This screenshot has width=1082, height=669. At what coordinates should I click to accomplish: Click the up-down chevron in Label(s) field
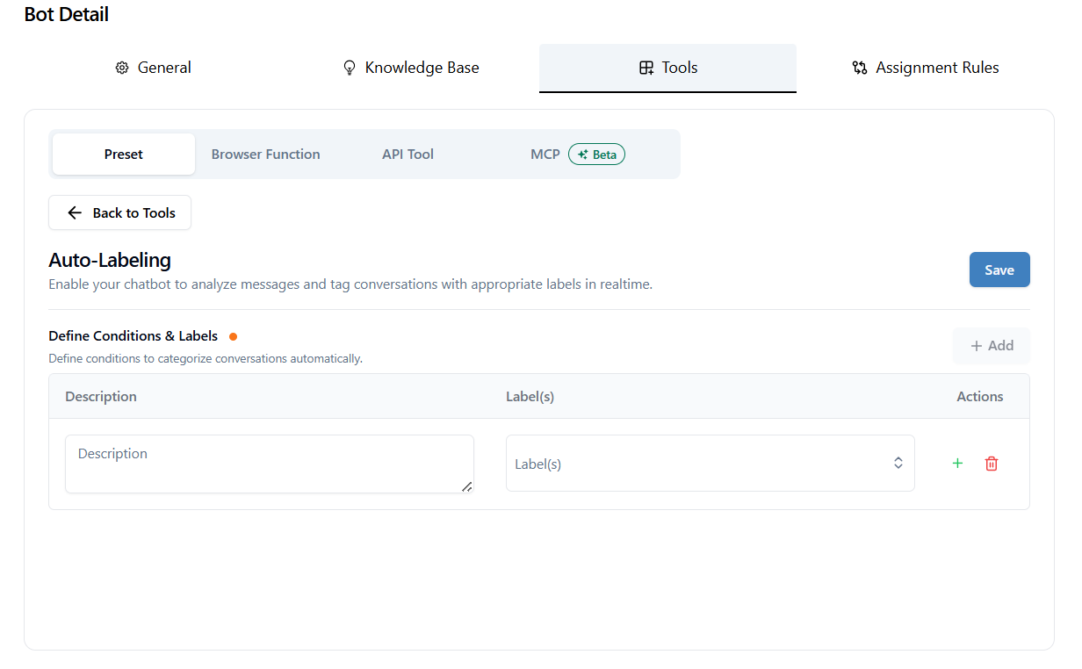[x=898, y=463]
